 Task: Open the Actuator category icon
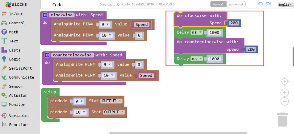(4, 95)
